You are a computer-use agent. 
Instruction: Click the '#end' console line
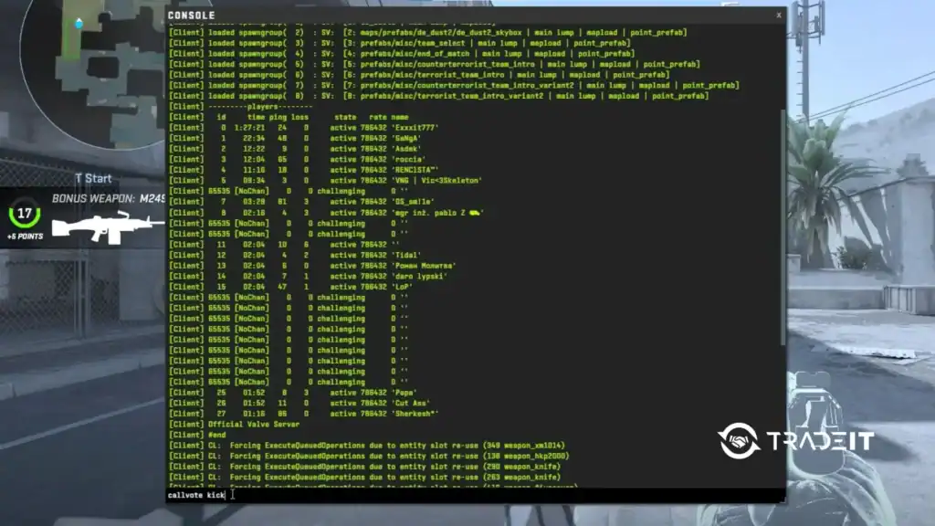(197, 436)
